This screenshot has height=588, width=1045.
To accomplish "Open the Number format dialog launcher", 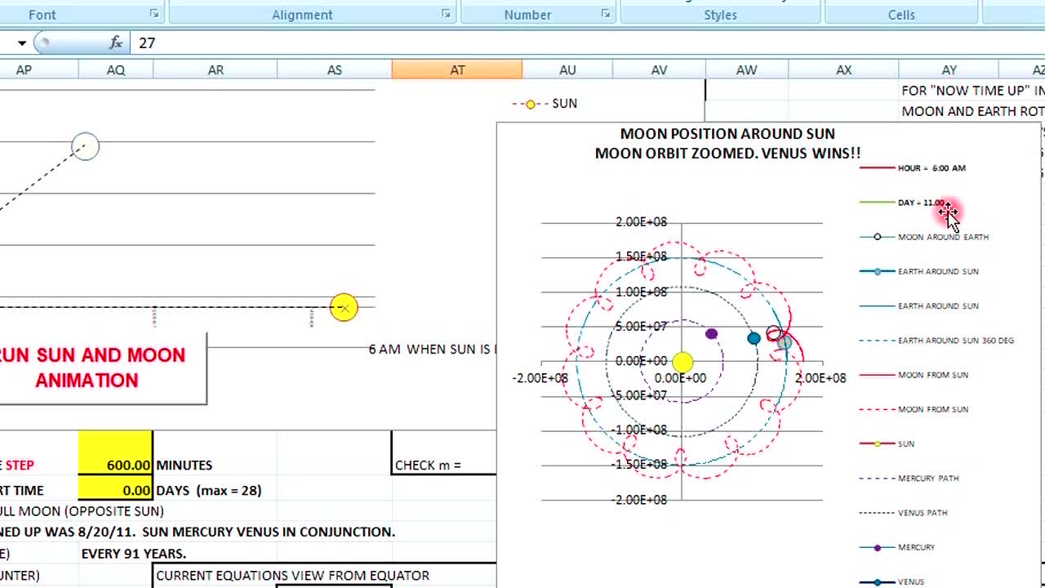I will tap(606, 14).
